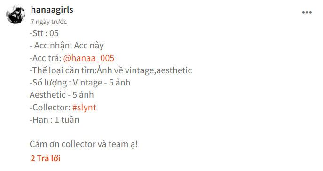Click the "1 tuần" deadline text
The height and width of the screenshot is (171, 323).
pos(67,120)
